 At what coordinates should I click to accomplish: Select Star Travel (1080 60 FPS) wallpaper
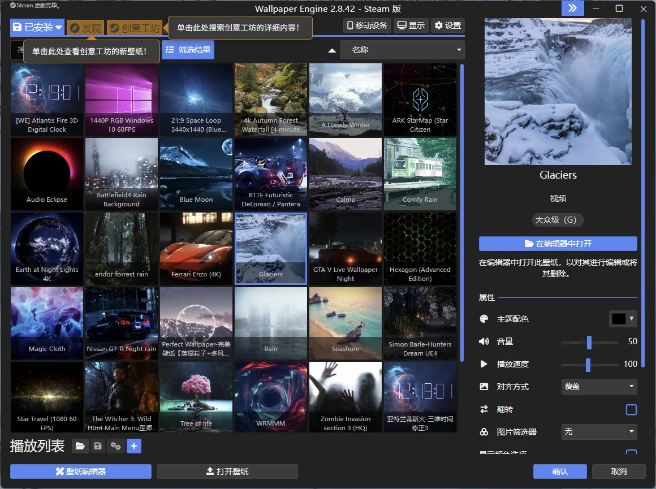click(47, 397)
